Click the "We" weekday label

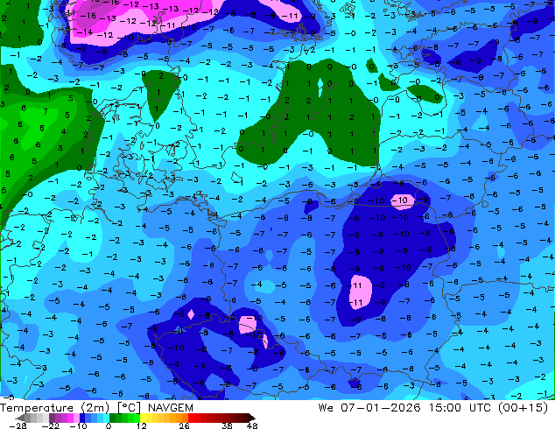click(x=326, y=408)
